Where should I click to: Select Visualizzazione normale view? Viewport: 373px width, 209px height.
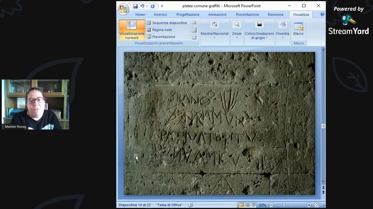click(x=132, y=30)
